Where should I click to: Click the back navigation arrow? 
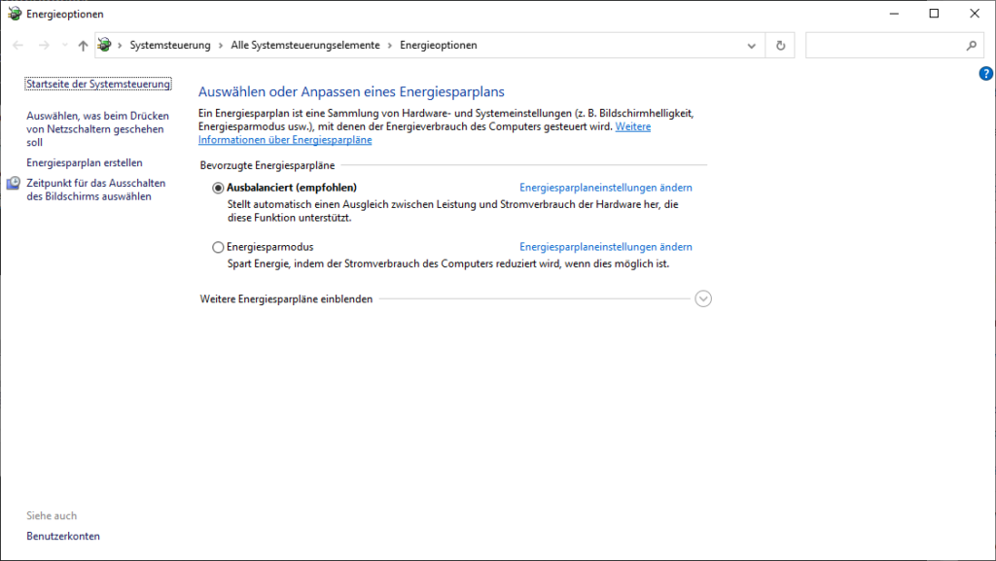18,45
